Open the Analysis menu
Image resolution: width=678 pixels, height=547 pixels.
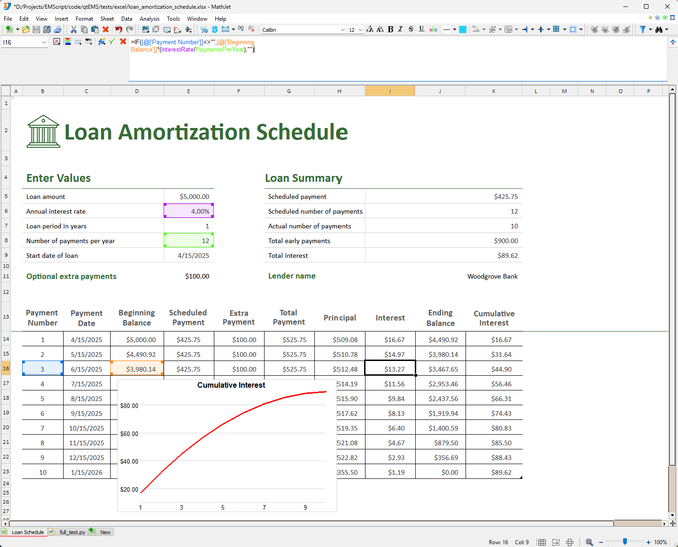pyautogui.click(x=149, y=19)
